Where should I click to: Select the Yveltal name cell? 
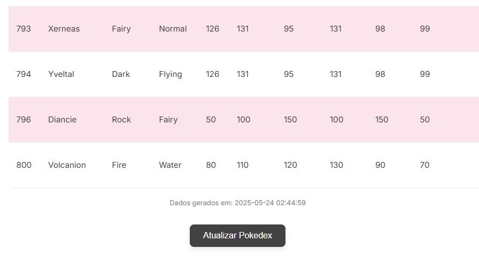tap(61, 74)
